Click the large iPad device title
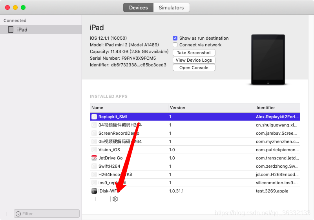This screenshot has width=314, height=220. point(97,27)
